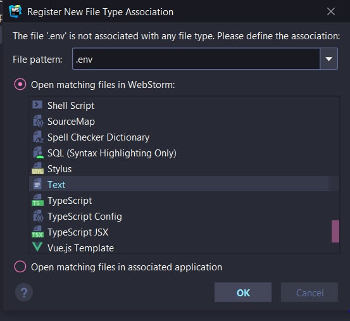350x321 pixels.
Task: Select Open matching files in WebStorm radio
Action: click(x=20, y=84)
